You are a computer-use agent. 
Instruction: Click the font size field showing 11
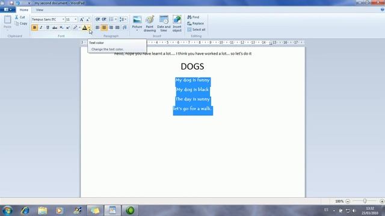(70, 19)
